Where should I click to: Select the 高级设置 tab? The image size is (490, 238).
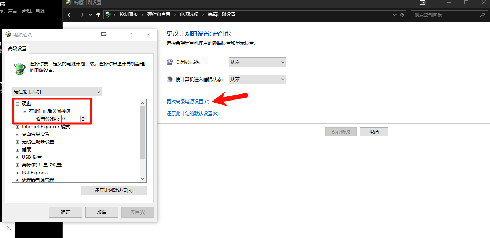click(17, 49)
